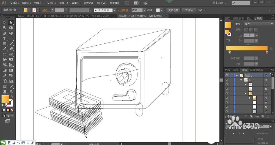Select the Direct Selection tool
Image resolution: width=275 pixels, height=145 pixels.
pyautogui.click(x=11, y=23)
